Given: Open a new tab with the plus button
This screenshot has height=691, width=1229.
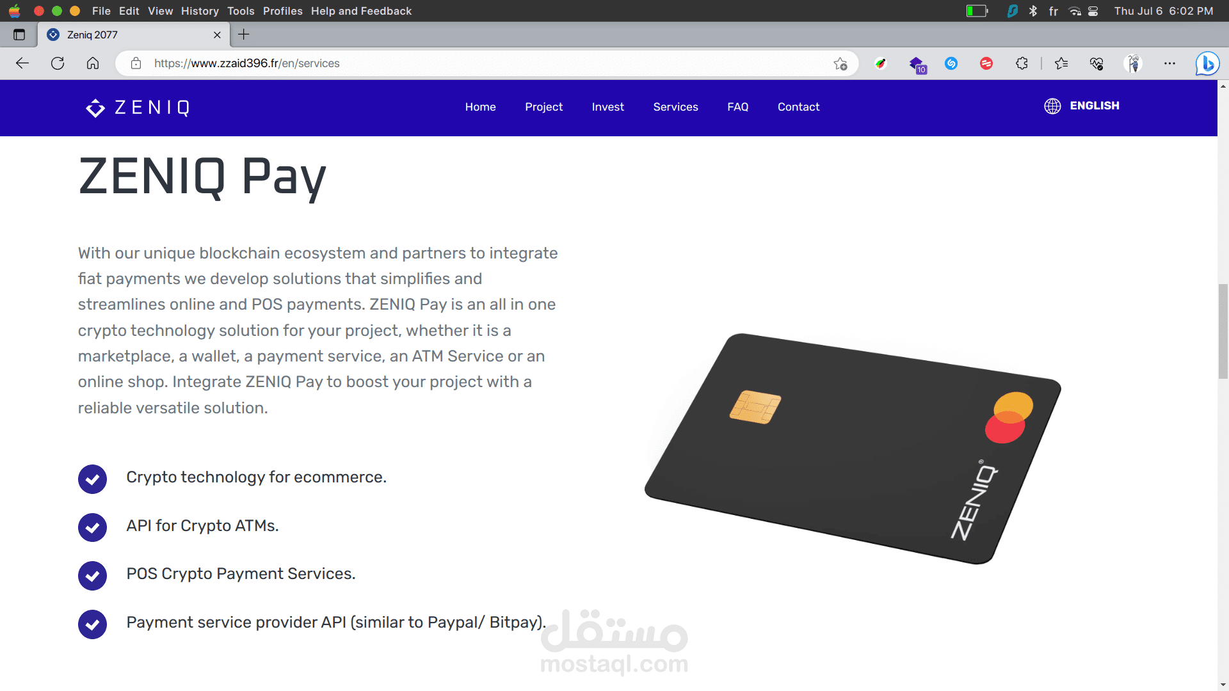Looking at the screenshot, I should 244,35.
